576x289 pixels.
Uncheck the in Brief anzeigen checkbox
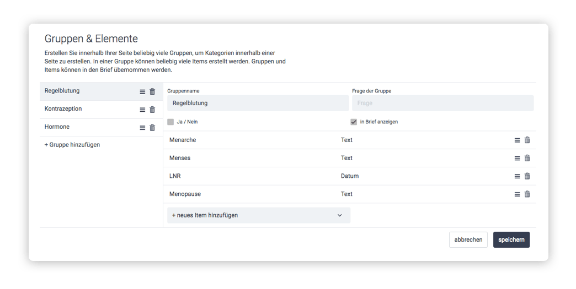[354, 122]
